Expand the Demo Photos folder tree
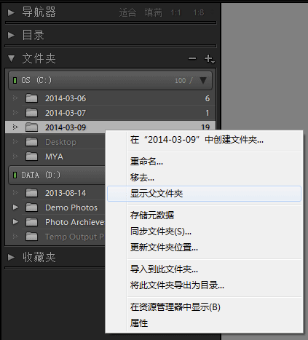308x340 pixels. coord(15,207)
